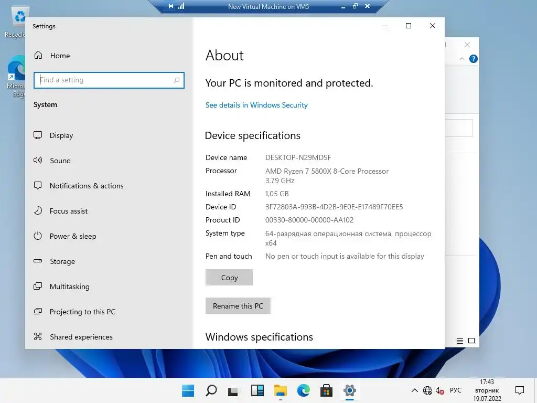Click the No pen or touch input text

(345, 256)
